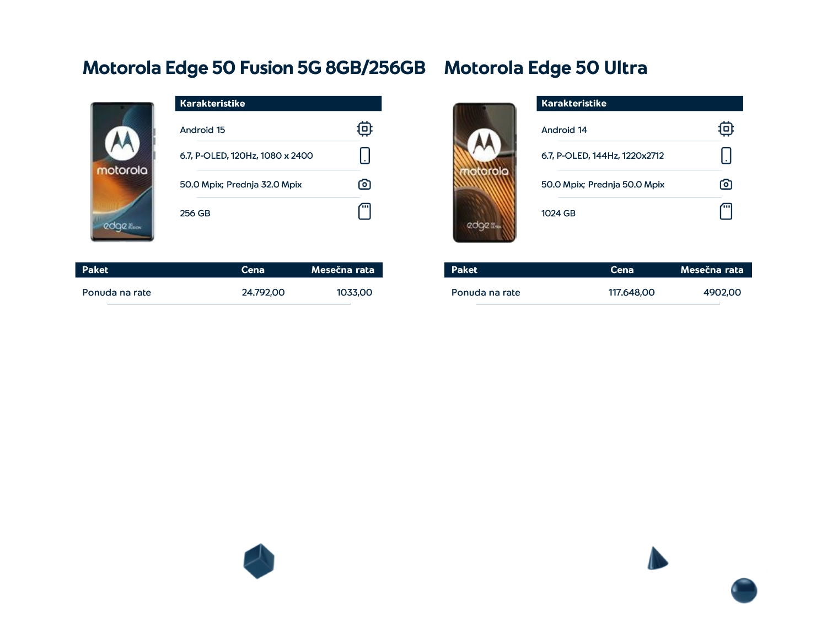Image resolution: width=827 pixels, height=639 pixels.
Task: Select the Karakteristike header for Edge 50 Fusion
Action: pyautogui.click(x=278, y=104)
